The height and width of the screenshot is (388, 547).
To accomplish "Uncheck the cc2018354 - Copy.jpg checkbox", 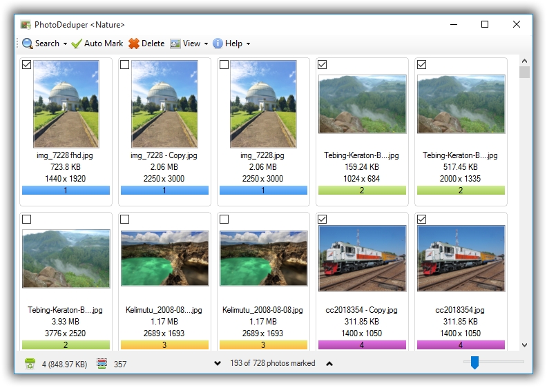I will tap(323, 220).
